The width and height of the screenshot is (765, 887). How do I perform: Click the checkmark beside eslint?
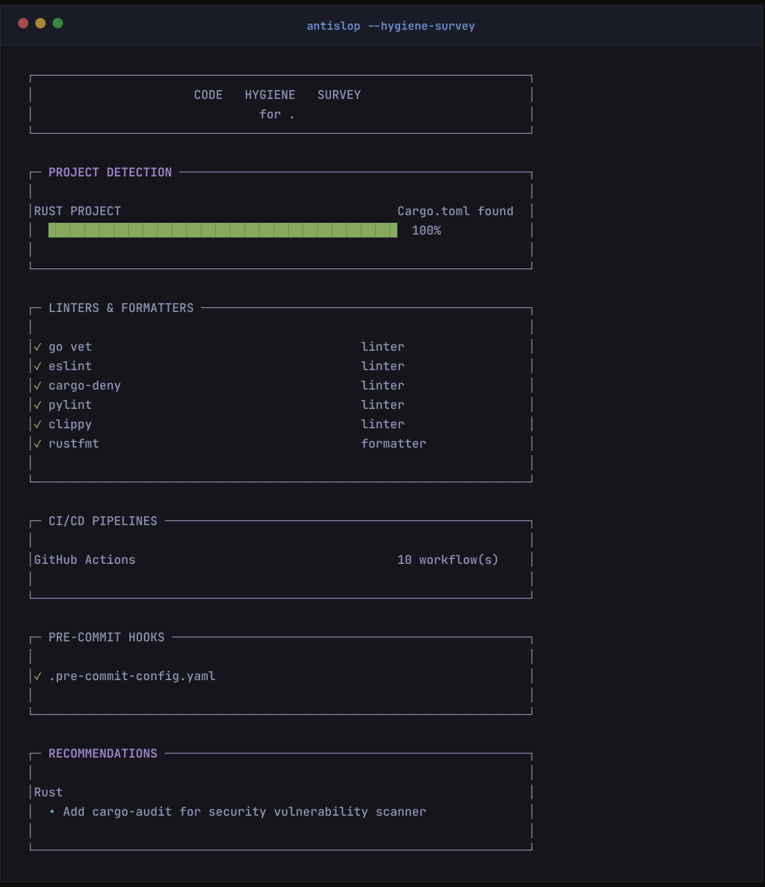coord(38,366)
